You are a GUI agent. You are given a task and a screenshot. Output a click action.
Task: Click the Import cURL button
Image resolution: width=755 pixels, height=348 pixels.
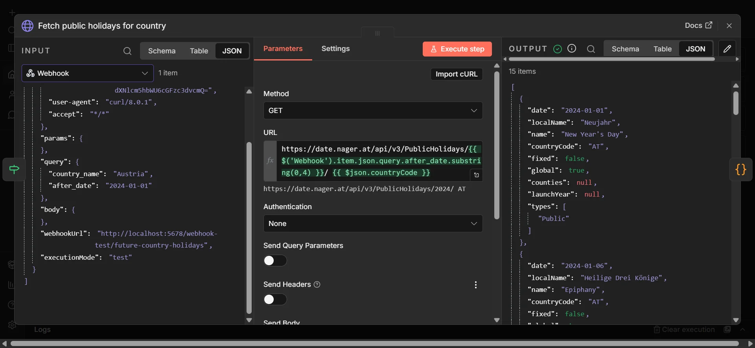[457, 74]
